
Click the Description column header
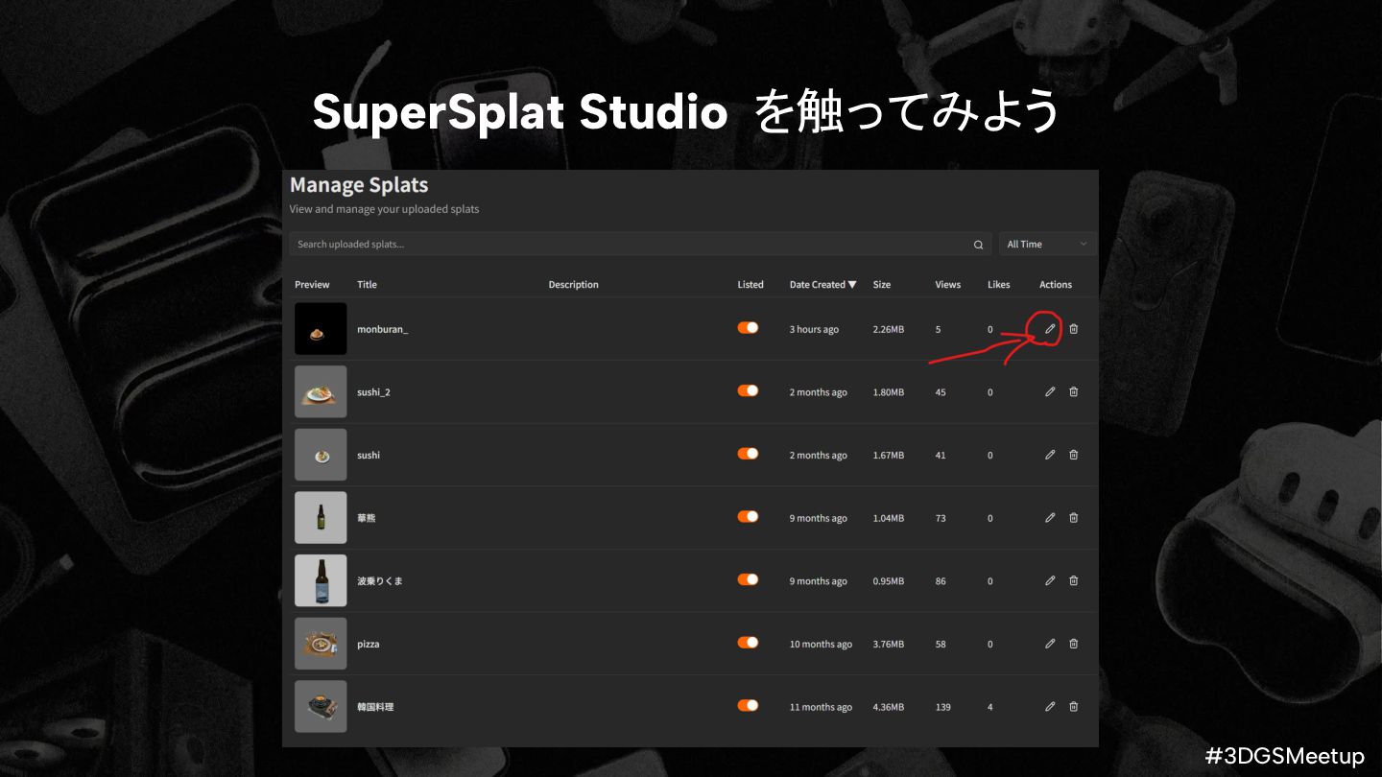[x=574, y=285]
